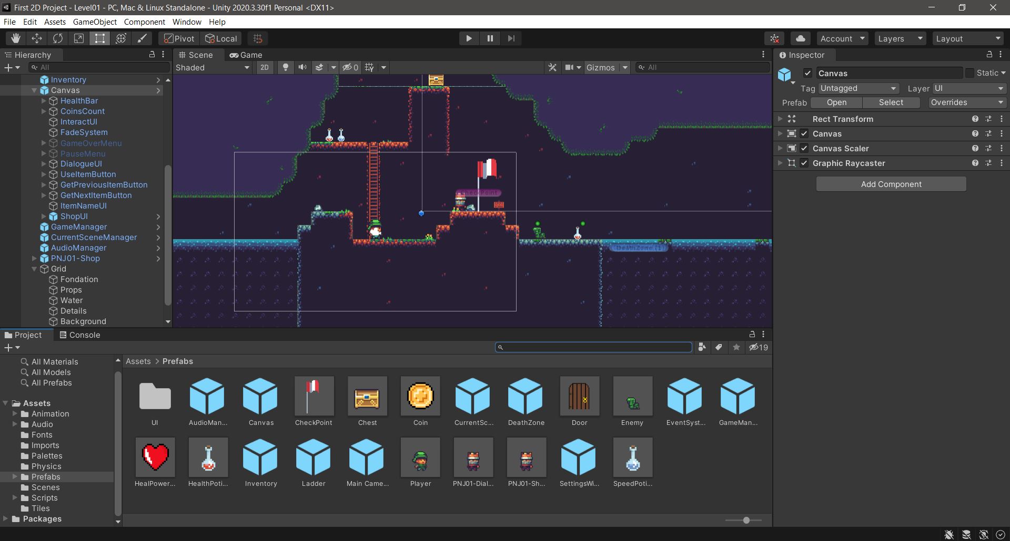
Task: Expand Rect Transform component
Action: click(x=780, y=119)
